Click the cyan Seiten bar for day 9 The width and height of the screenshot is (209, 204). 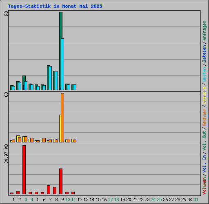click(x=62, y=64)
